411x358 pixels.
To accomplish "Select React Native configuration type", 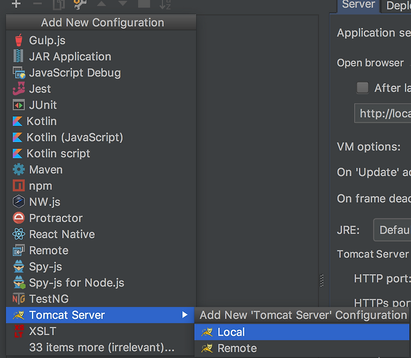I will tap(101, 234).
